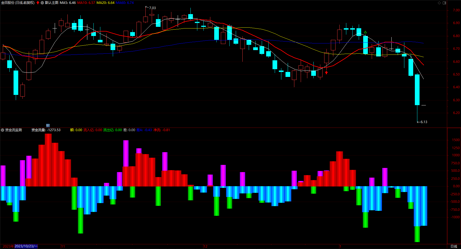Screen dimensions: 461x249
Task: Open the 默认主图 indicator dropdown
Action: 42,3
